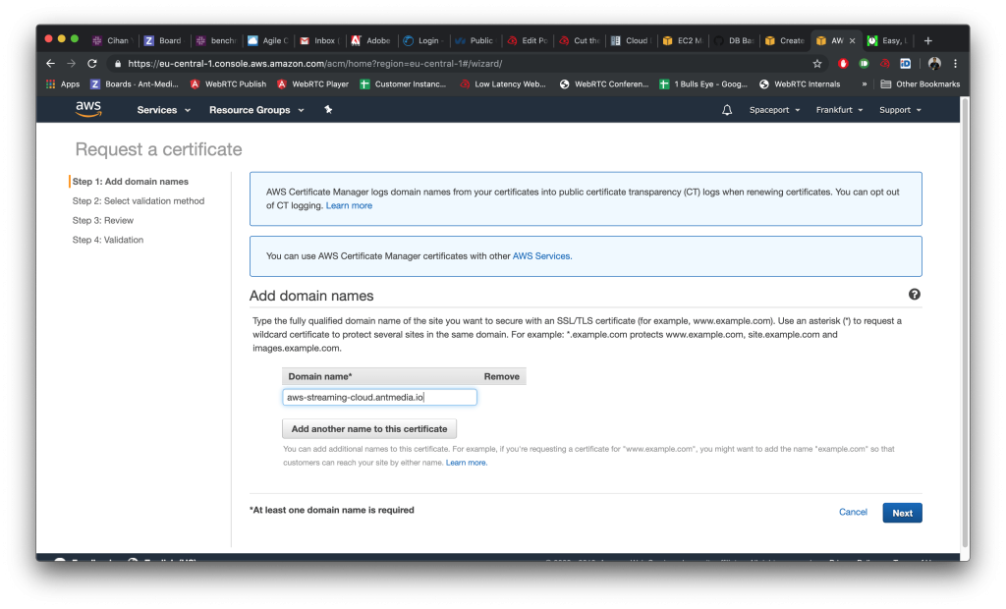Go back with the browser back arrow
This screenshot has width=1006, height=609.
click(51, 64)
